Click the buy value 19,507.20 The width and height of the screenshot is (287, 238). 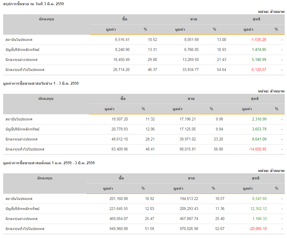point(119,119)
